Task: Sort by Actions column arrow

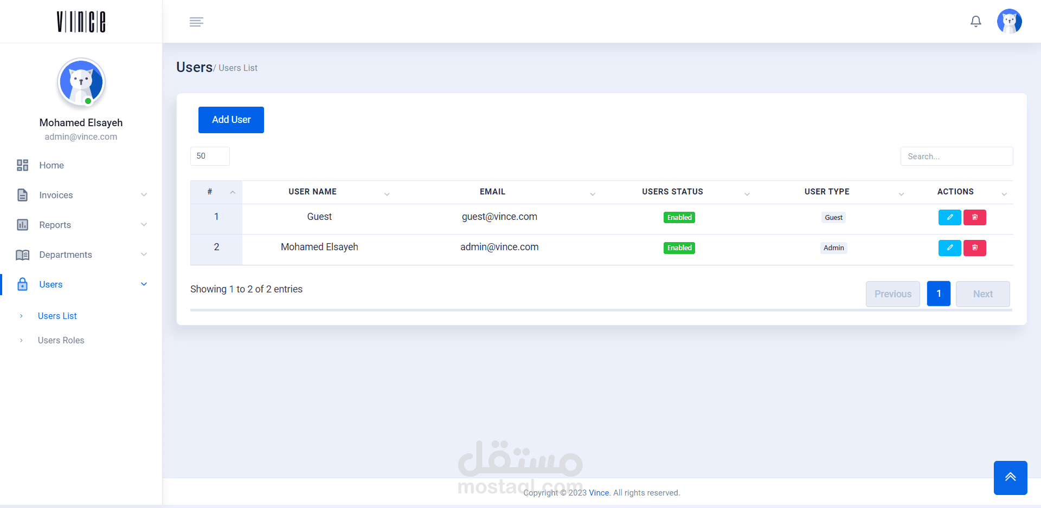Action: 1004,194
